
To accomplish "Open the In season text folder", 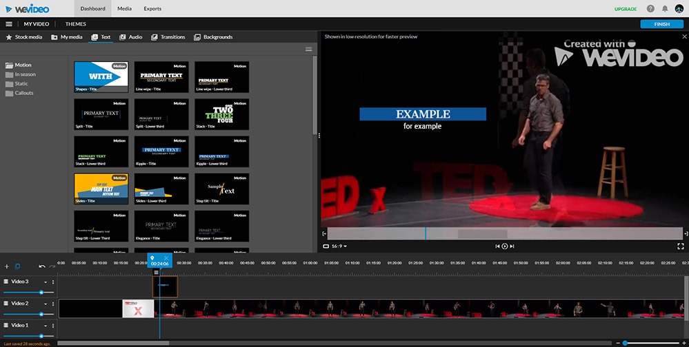I will click(x=20, y=74).
